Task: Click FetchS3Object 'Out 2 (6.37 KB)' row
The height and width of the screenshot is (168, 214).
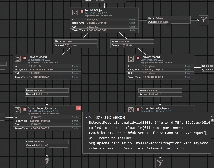Action: 104,27
